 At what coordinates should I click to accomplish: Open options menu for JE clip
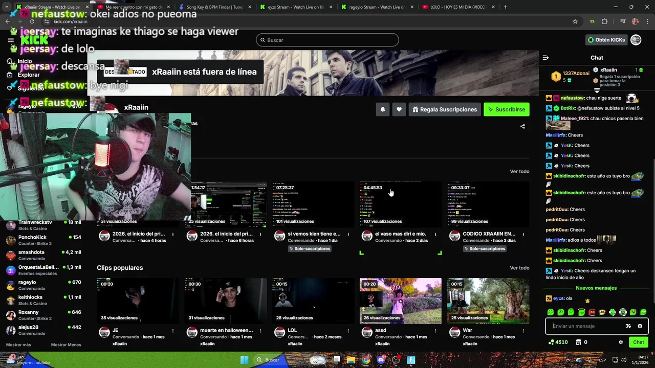click(x=173, y=331)
